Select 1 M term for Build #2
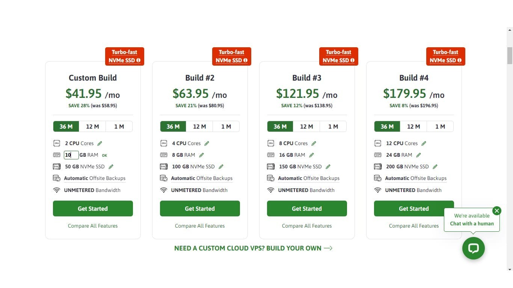Screen dimensions: 513x288 pyautogui.click(x=226, y=126)
